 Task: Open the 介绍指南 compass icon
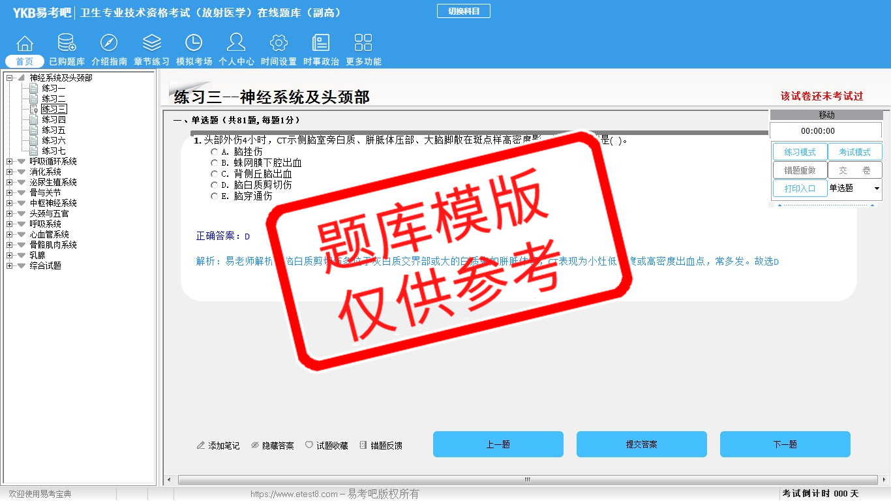[x=109, y=44]
